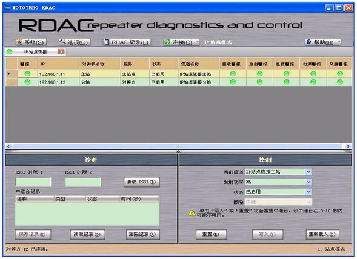
Task: Click the 类型 column in 中继台记录
Action: tap(70, 198)
